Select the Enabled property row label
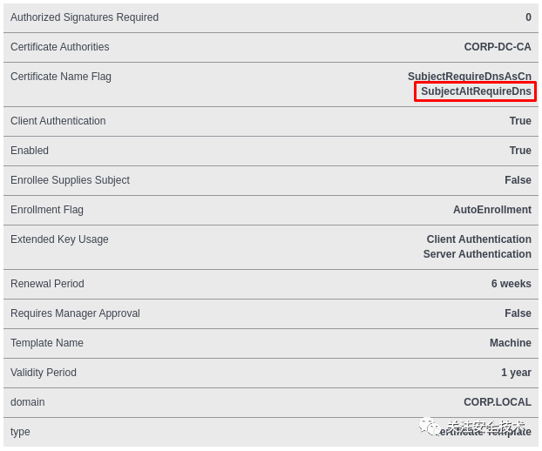The height and width of the screenshot is (451, 542). coord(30,151)
